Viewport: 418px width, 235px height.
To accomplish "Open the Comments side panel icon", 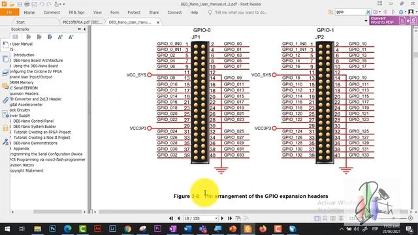I will click(x=5, y=86).
